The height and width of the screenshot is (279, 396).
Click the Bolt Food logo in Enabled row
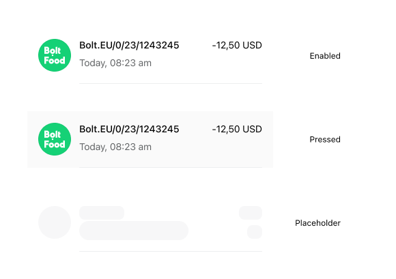click(x=55, y=55)
